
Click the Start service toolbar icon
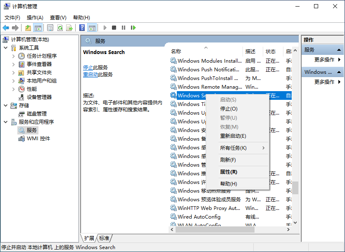105,28
